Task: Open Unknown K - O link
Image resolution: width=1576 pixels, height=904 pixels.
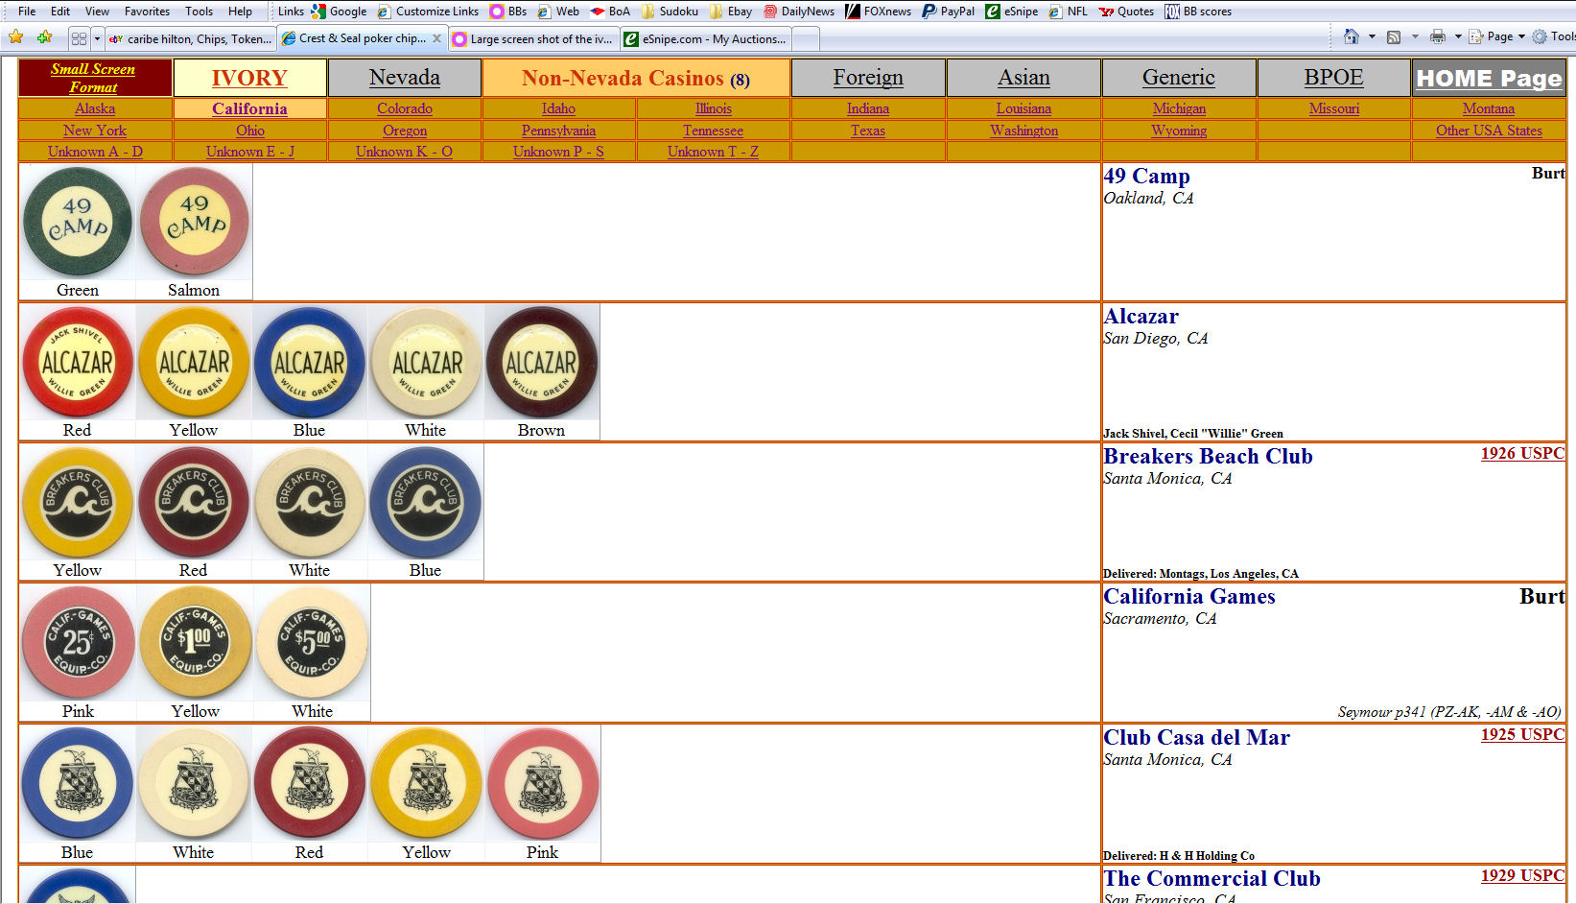Action: [404, 152]
